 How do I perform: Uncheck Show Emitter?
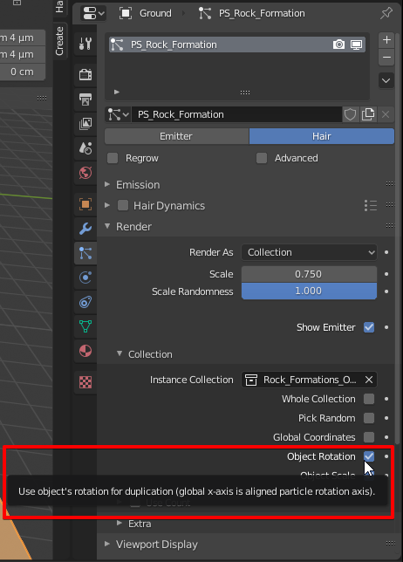click(369, 327)
